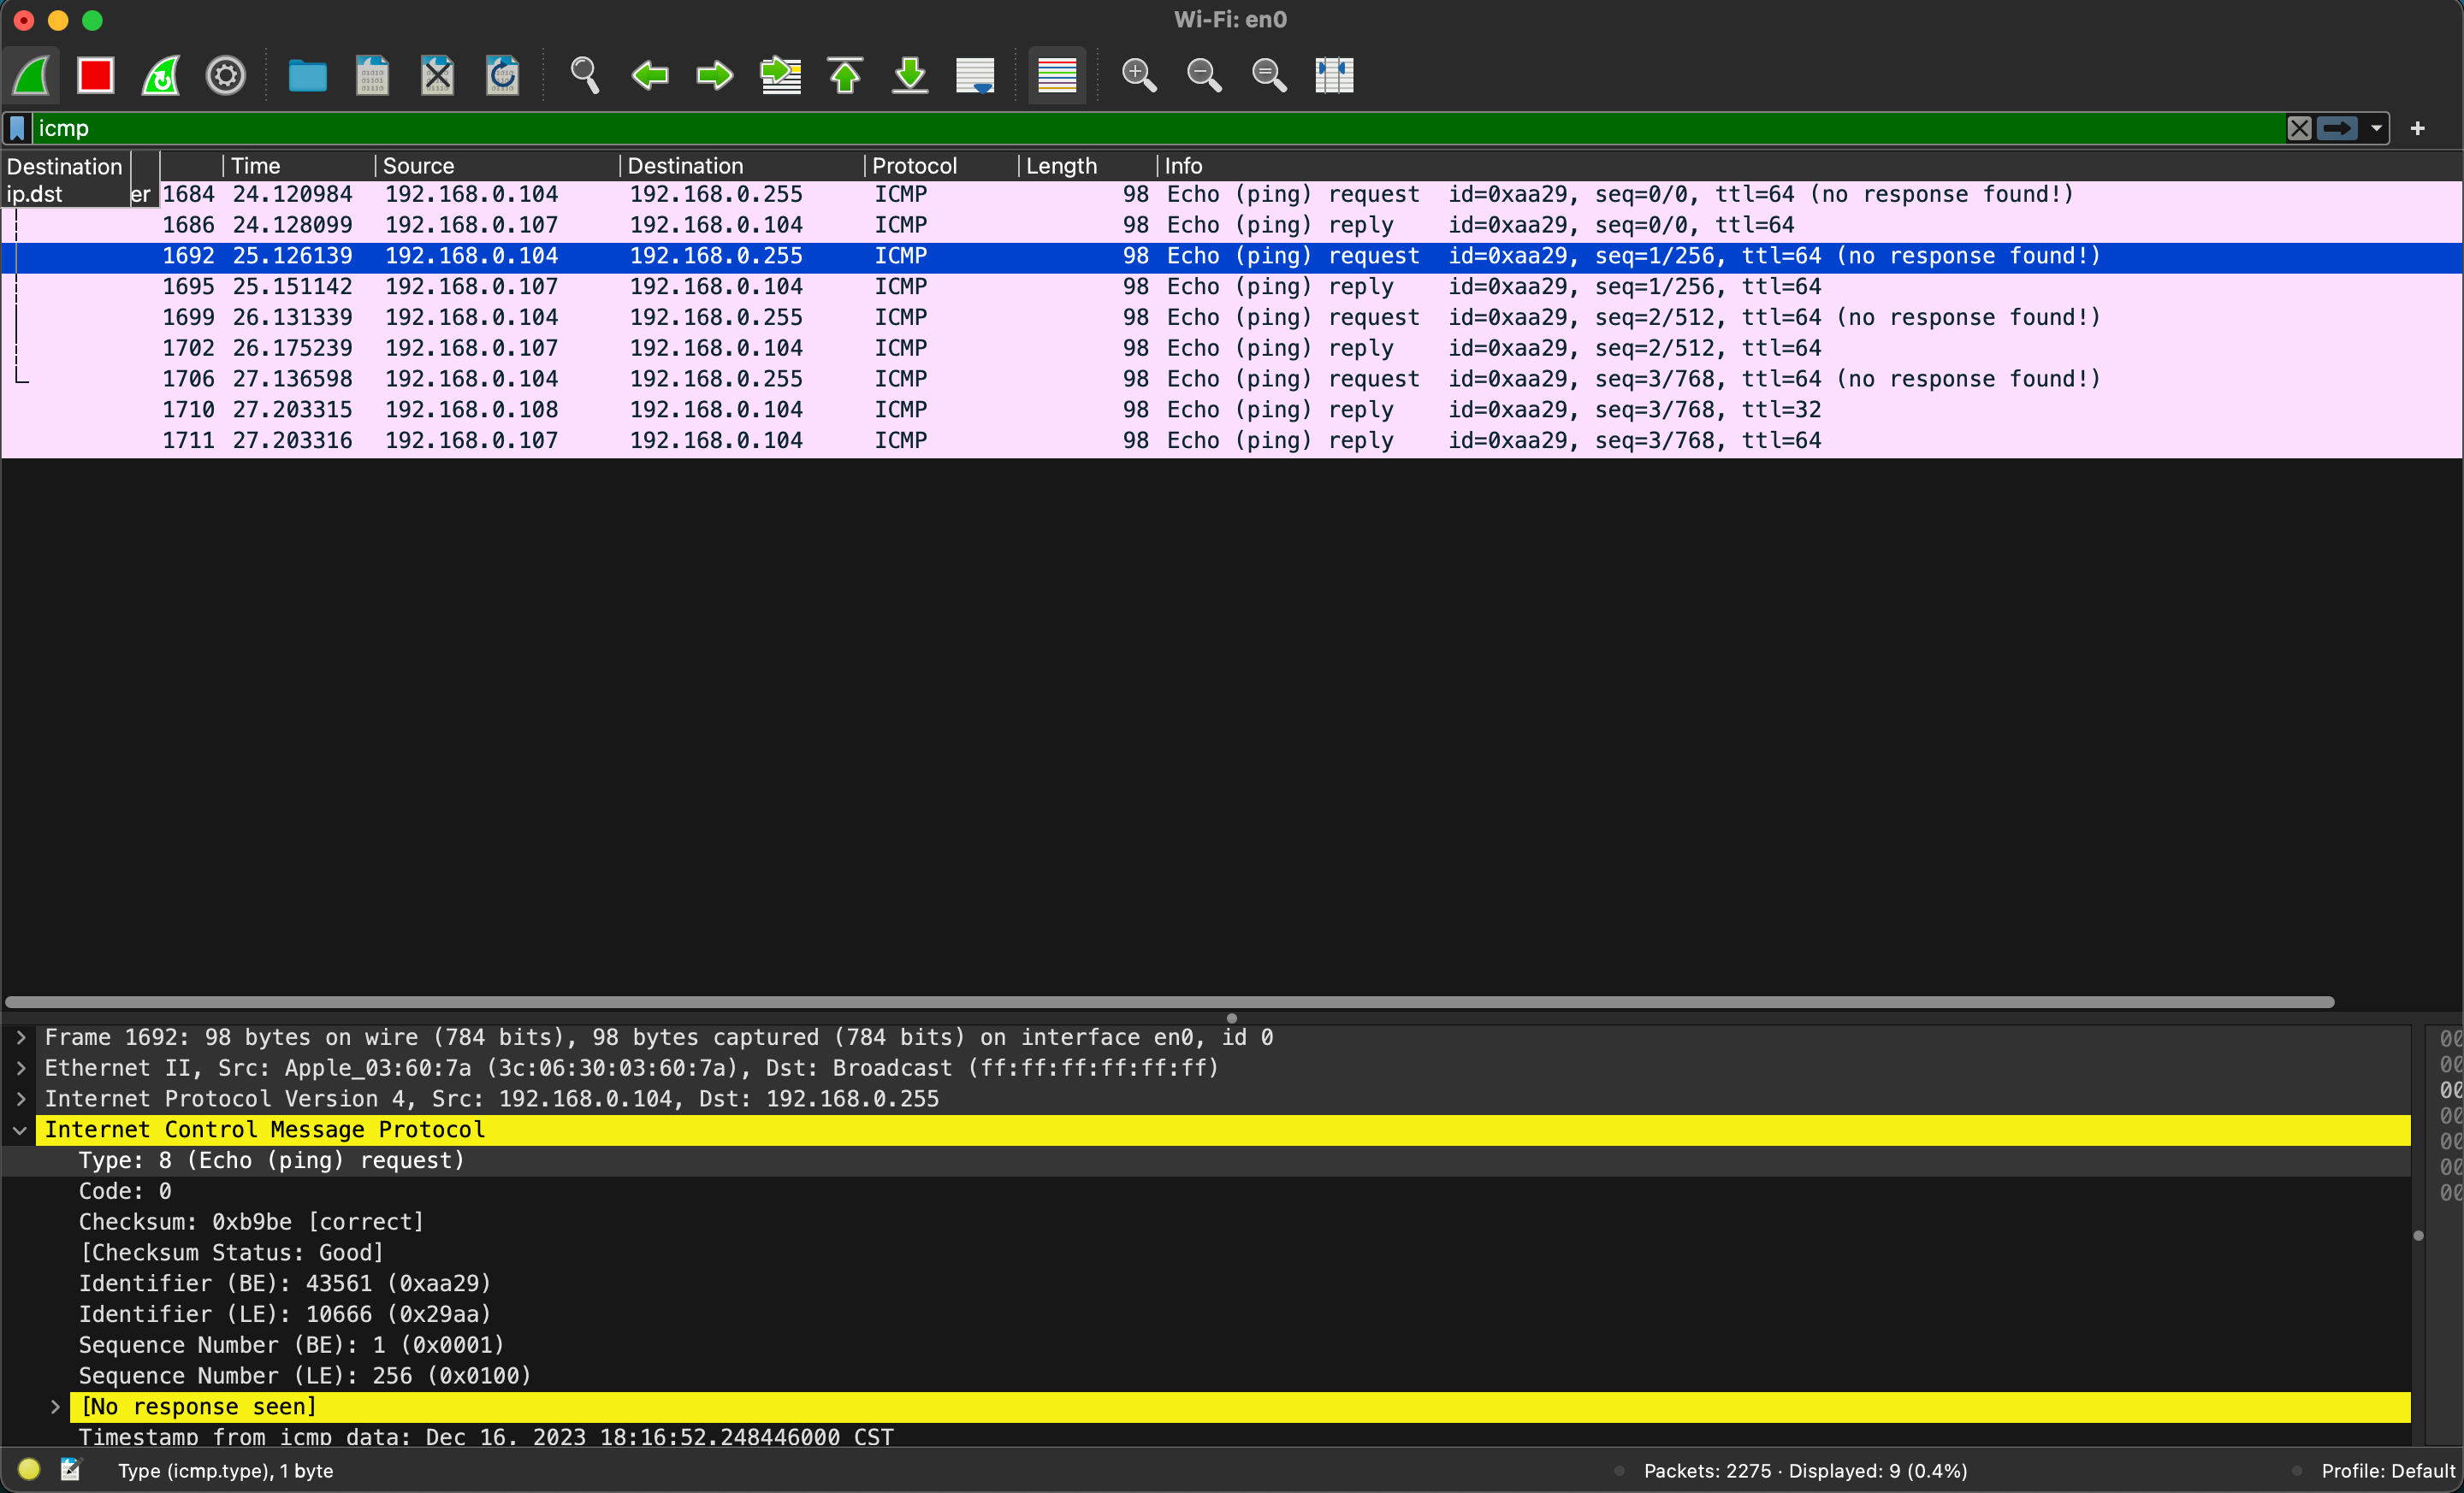The height and width of the screenshot is (1493, 2464).
Task: Jump to the last packet
Action: point(910,75)
